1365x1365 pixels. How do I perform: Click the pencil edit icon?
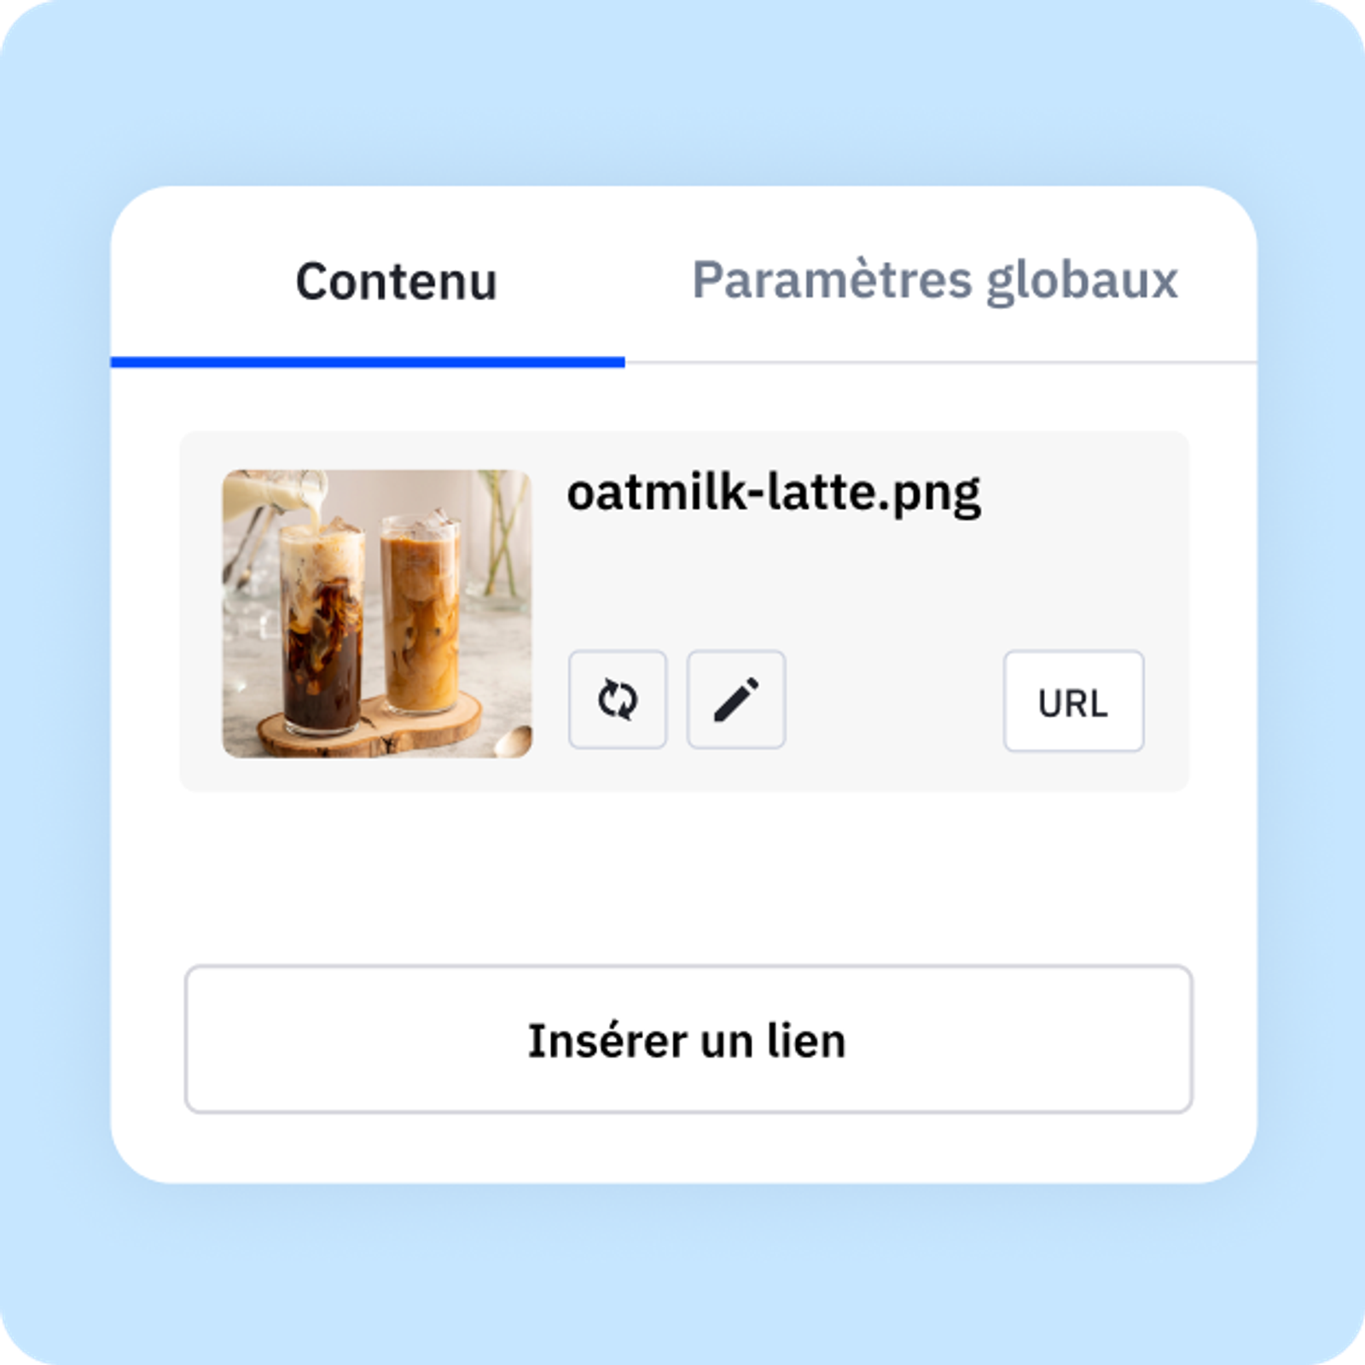coord(735,700)
